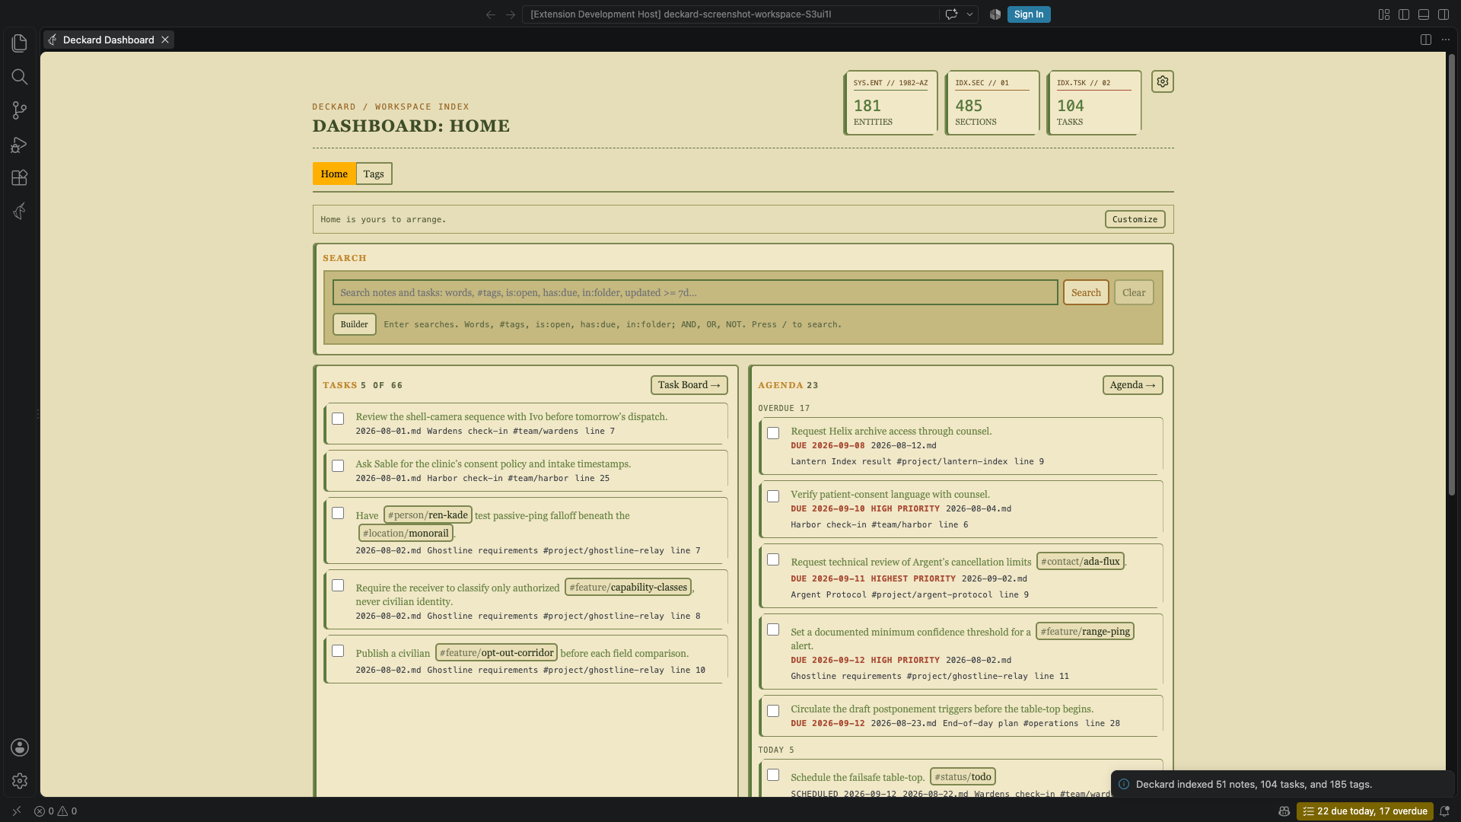Open the chat dropdown chevron in title bar
The image size is (1461, 822).
pos(969,14)
